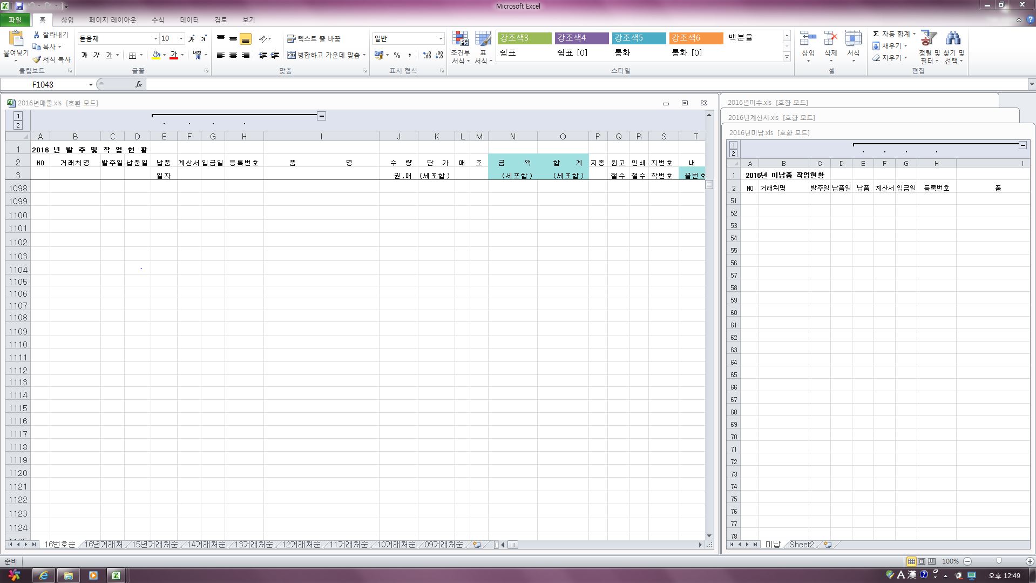Open the 파일 (File) tab

pos(15,20)
